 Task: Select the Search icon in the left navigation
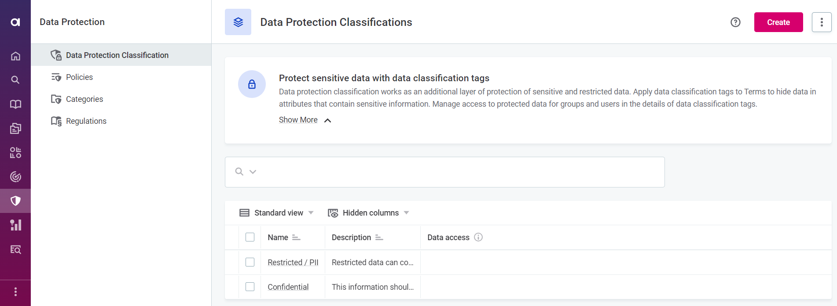point(15,80)
